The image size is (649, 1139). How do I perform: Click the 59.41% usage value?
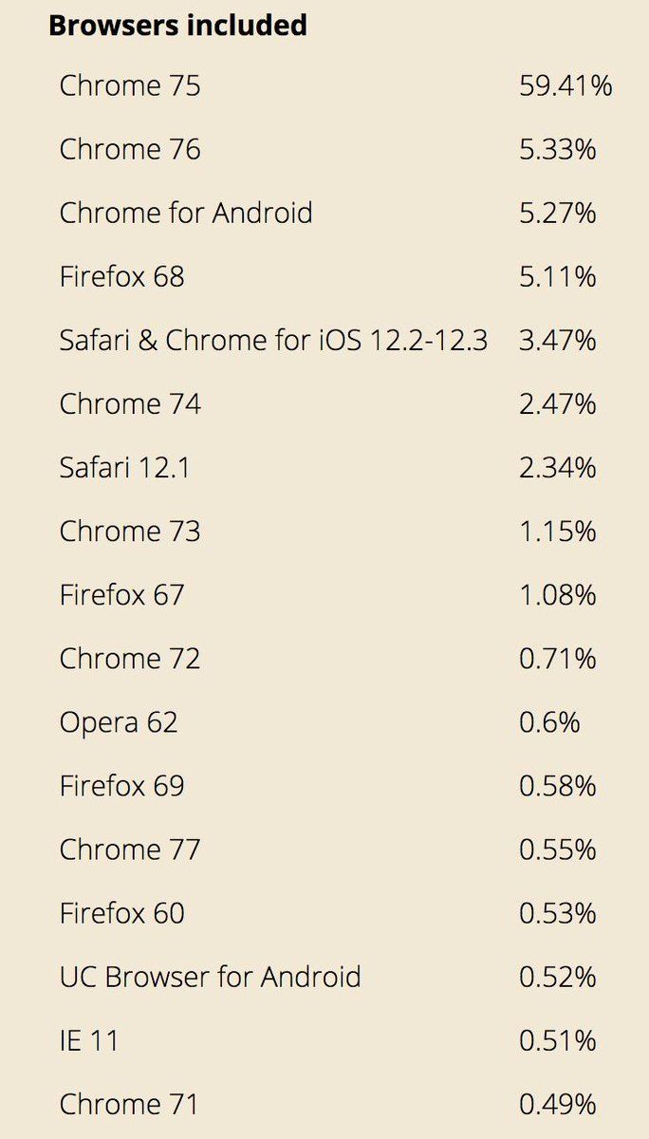click(566, 85)
